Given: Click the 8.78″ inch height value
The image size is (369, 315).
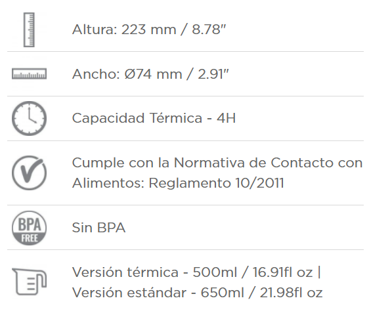Looking at the screenshot, I should [209, 30].
